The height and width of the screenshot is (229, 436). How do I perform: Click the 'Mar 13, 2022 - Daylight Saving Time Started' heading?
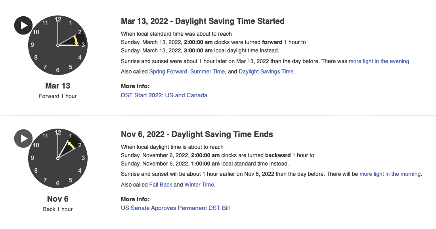coord(202,21)
